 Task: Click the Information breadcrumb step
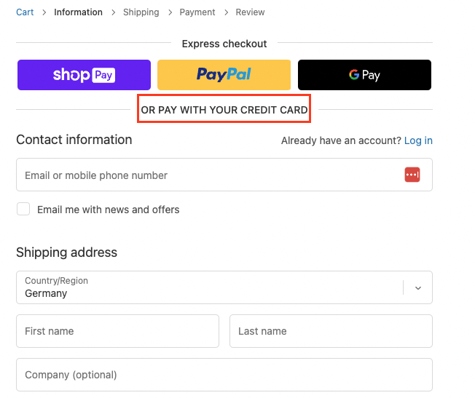click(x=78, y=12)
